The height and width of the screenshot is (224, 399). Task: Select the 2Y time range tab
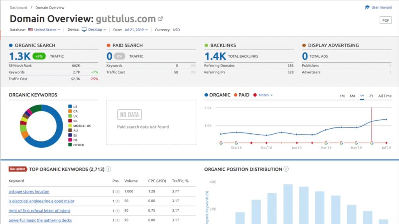pyautogui.click(x=371, y=96)
